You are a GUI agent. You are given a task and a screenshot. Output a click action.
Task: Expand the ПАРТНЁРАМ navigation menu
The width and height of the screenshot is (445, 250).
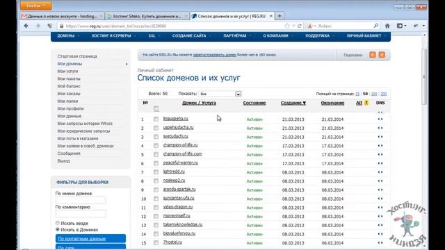[x=237, y=35]
